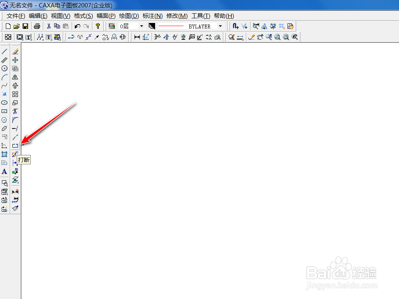Open an existing file
The width and height of the screenshot is (399, 299).
pyautogui.click(x=16, y=26)
